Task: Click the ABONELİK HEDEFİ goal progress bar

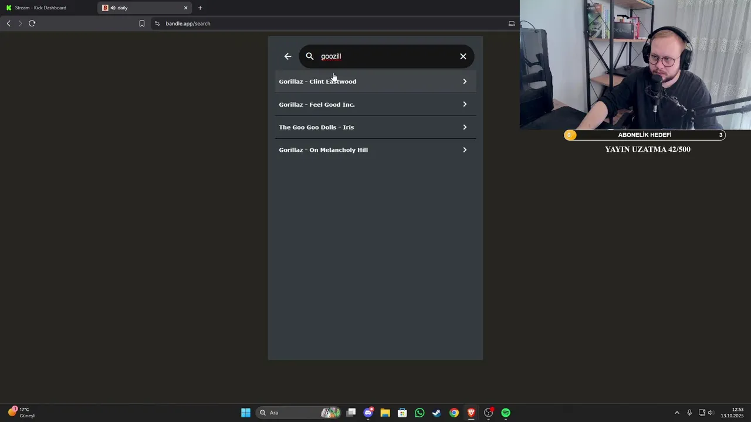Action: [x=645, y=135]
